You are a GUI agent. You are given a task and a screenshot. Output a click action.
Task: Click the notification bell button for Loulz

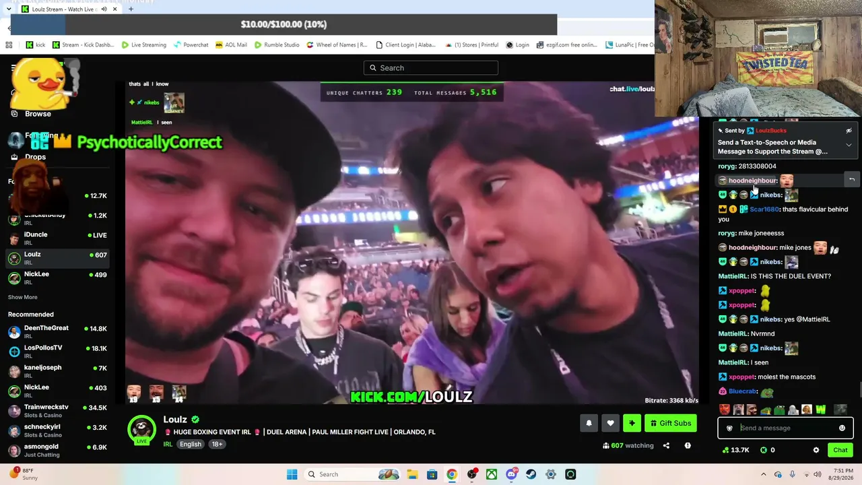coord(589,423)
